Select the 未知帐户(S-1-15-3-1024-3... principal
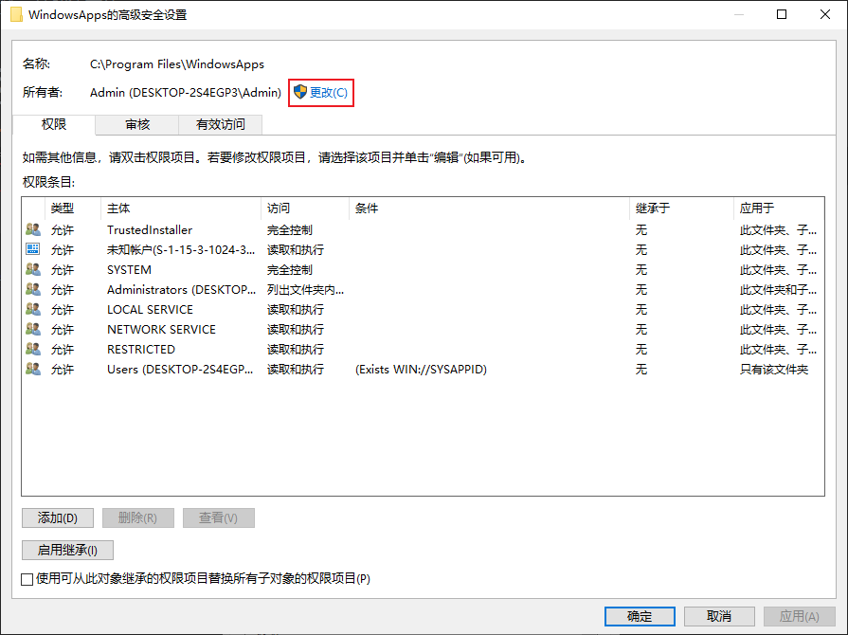This screenshot has width=848, height=635. pyautogui.click(x=181, y=250)
